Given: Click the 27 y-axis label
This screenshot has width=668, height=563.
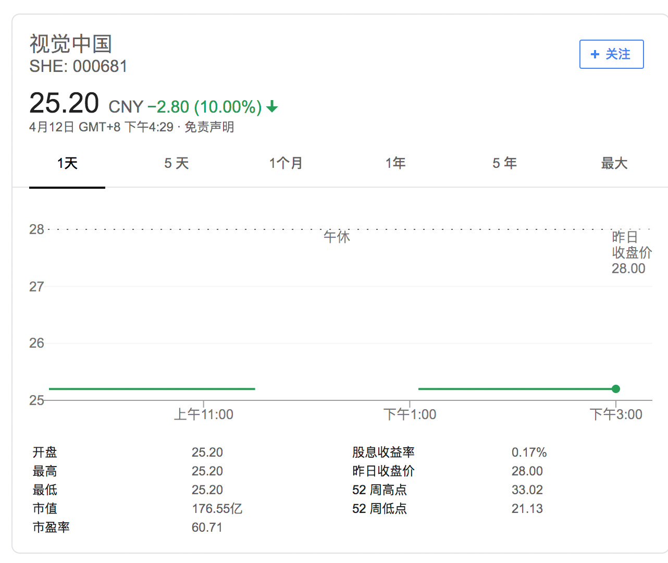Looking at the screenshot, I should coord(36,287).
